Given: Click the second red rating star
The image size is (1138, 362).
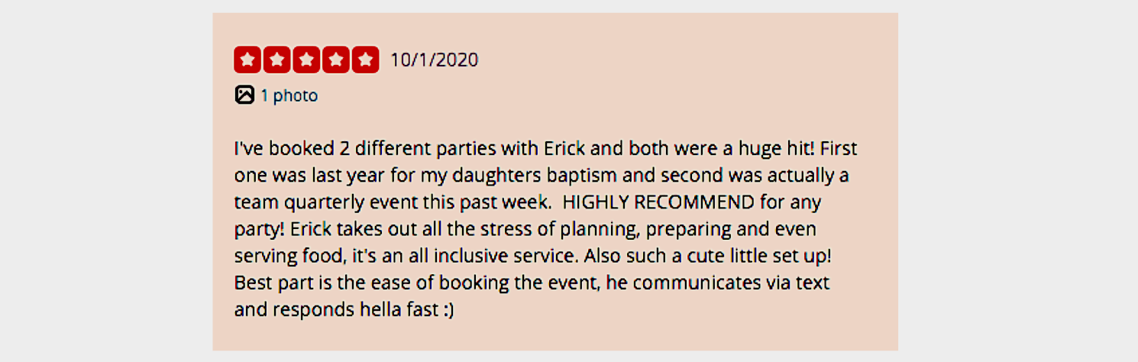Looking at the screenshot, I should tap(277, 60).
